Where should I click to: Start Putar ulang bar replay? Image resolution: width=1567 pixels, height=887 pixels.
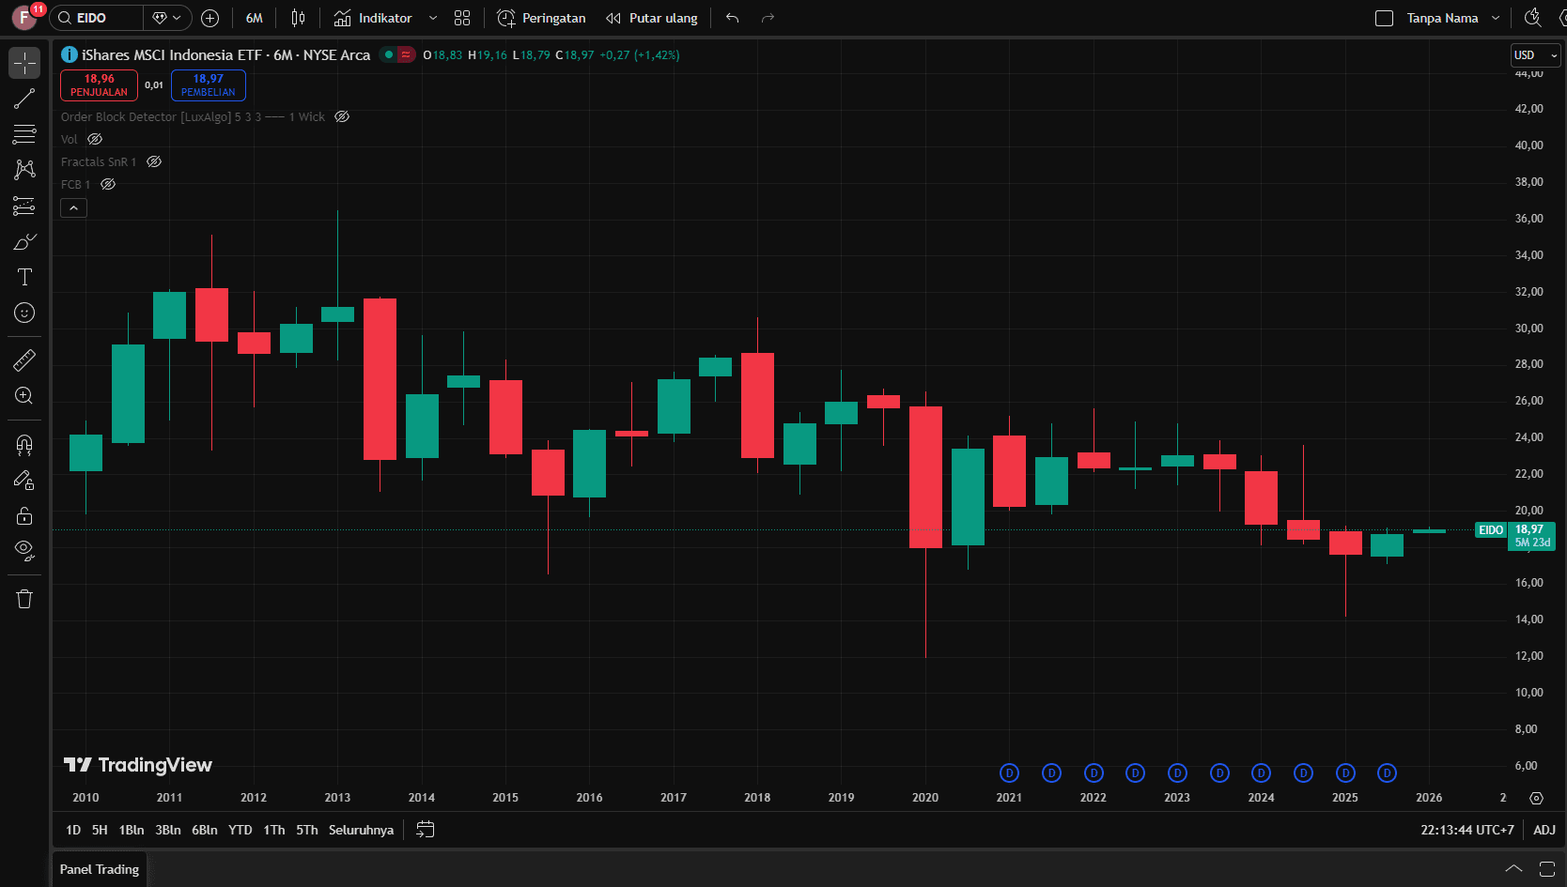tap(652, 18)
